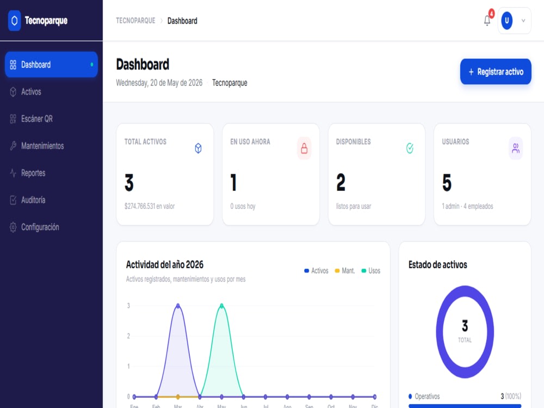Click the lock icon in En Uso Ahora card
The image size is (544, 408).
point(304,148)
